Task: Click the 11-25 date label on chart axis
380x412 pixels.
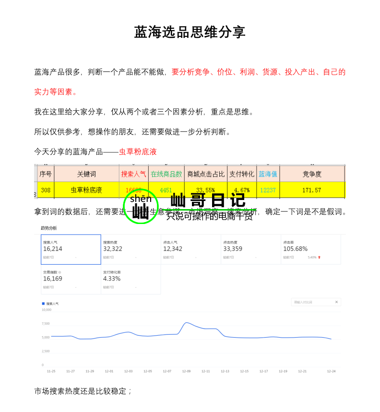Action: (x=51, y=371)
